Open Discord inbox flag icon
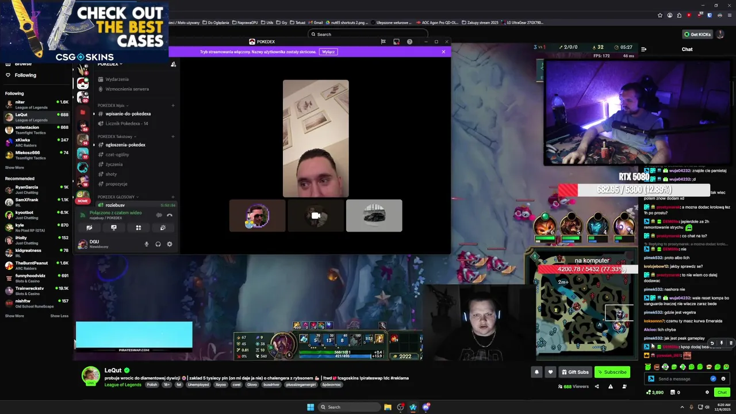 [x=383, y=42]
